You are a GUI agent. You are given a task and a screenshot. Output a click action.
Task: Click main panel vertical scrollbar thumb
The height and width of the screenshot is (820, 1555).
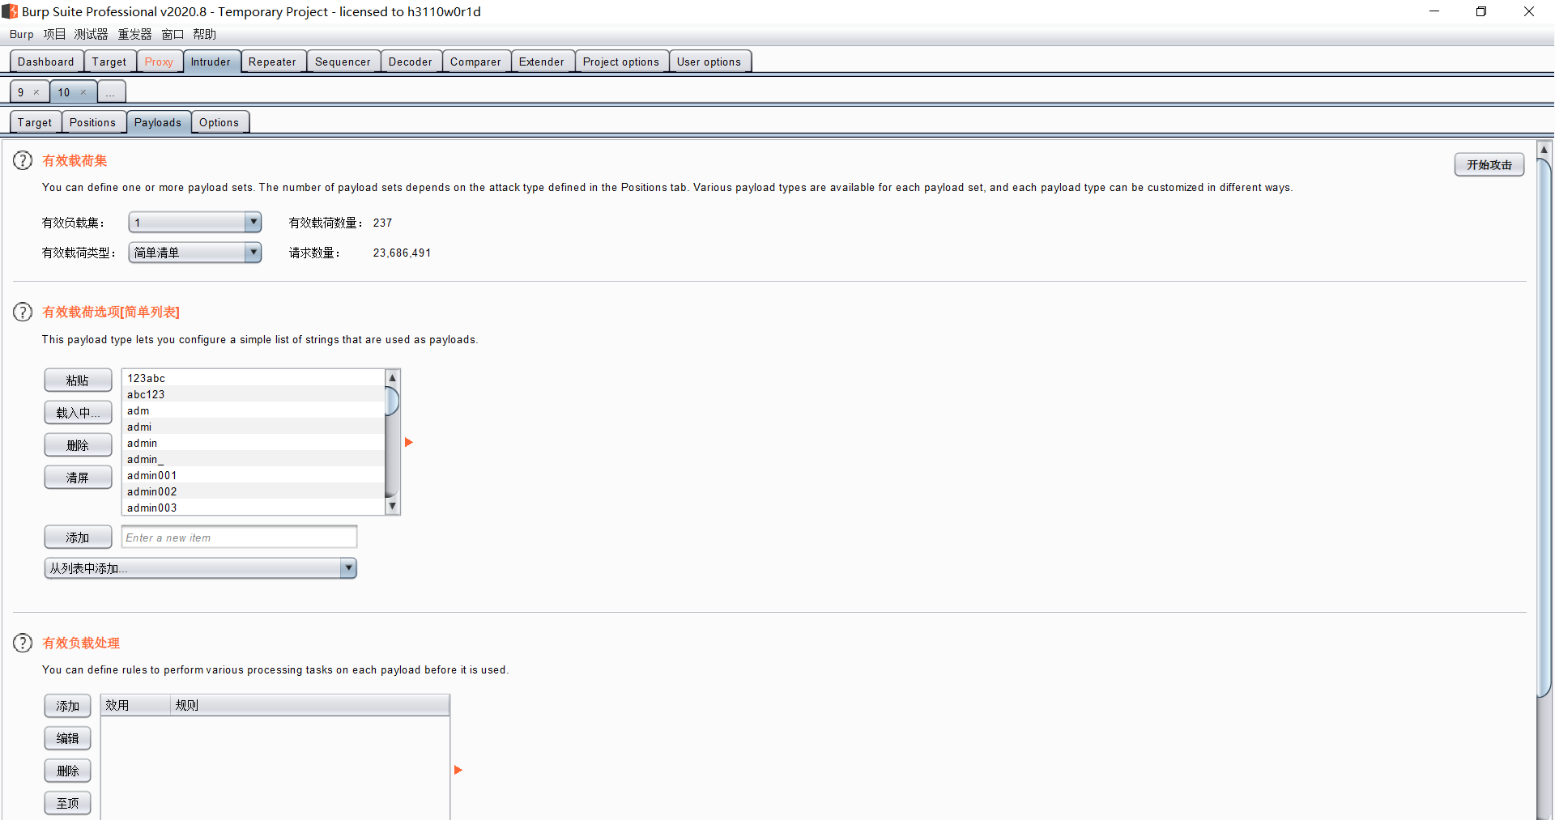pos(1544,427)
